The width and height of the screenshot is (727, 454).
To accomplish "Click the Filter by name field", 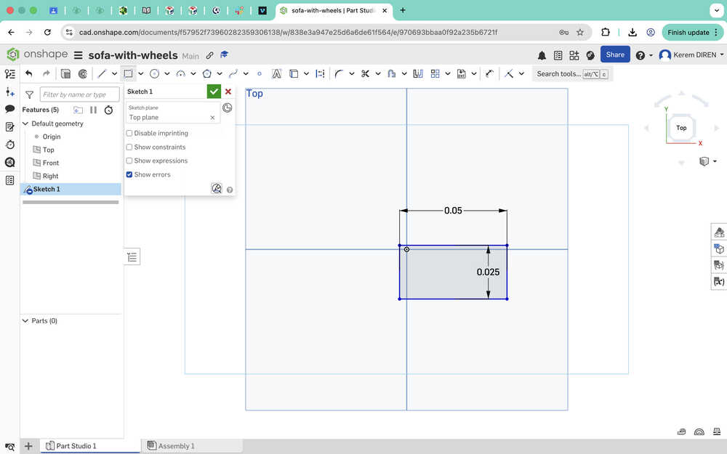I will [x=79, y=94].
